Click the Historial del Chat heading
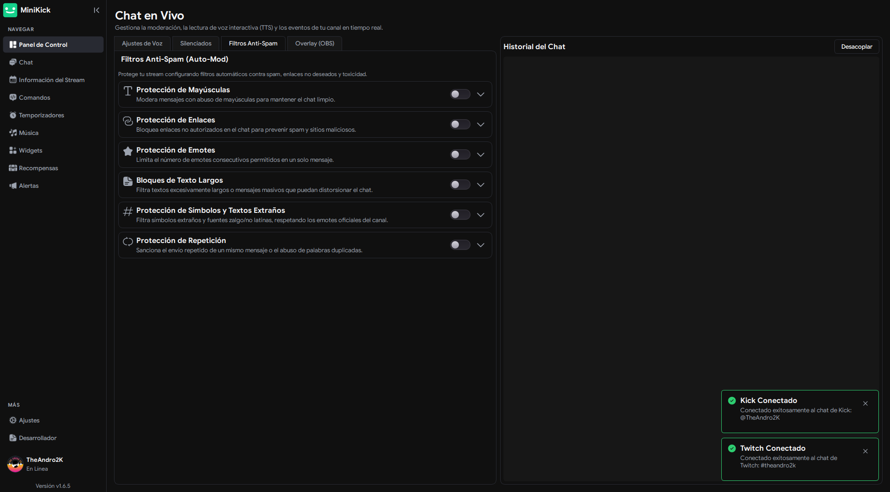 (534, 46)
